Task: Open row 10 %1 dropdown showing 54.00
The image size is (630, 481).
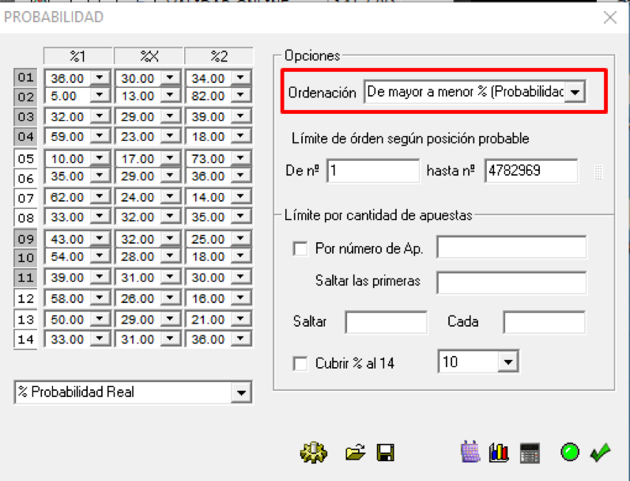Action: tap(100, 256)
